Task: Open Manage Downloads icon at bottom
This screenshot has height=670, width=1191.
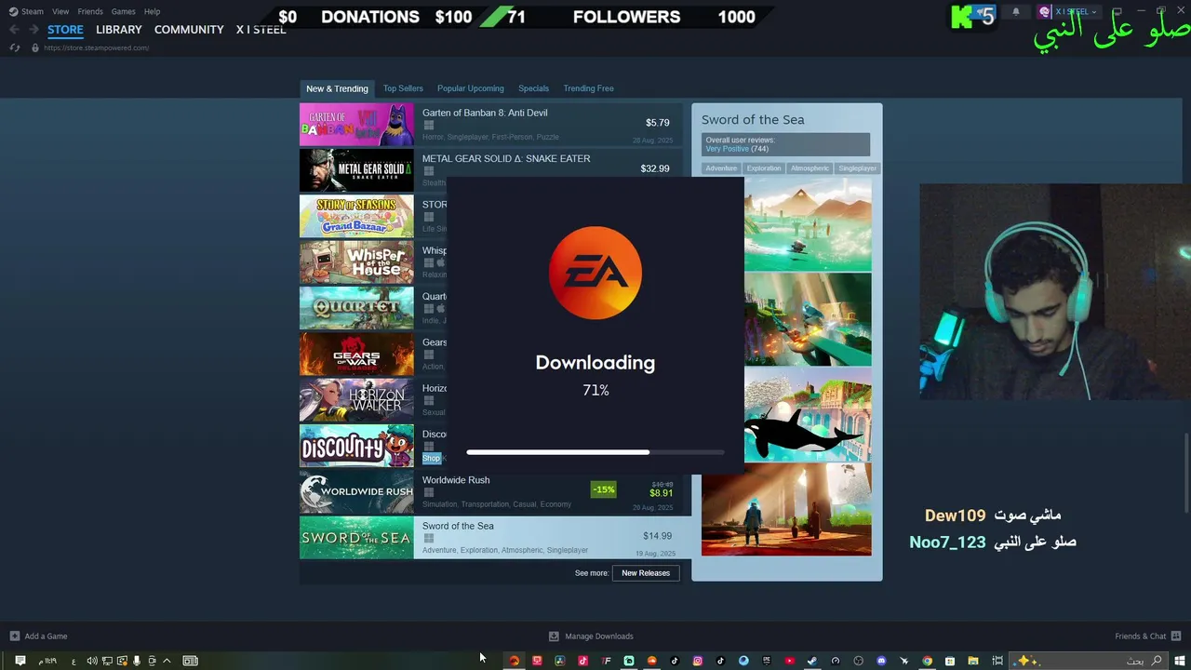Action: click(x=554, y=636)
